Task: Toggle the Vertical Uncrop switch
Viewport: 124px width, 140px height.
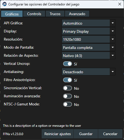Action: tap(68, 64)
